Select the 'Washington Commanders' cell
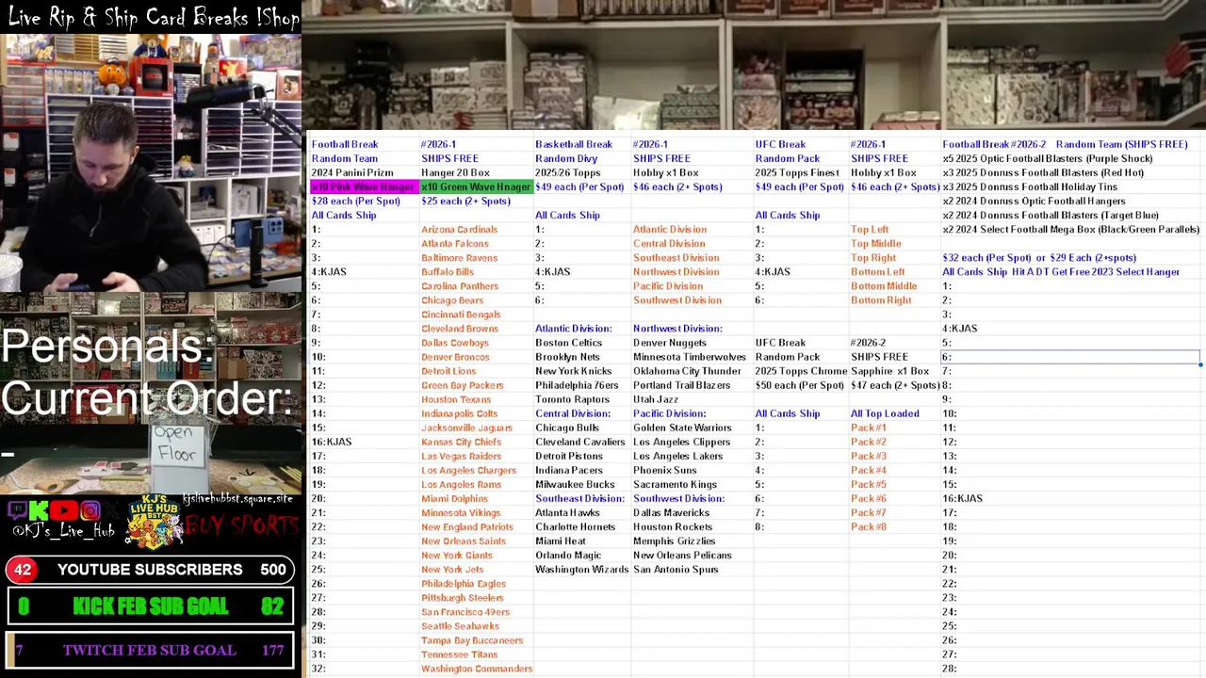The image size is (1206, 678). point(477,669)
